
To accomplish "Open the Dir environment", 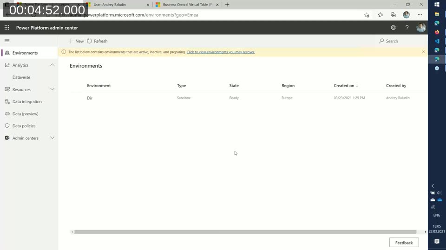I will click(x=90, y=98).
